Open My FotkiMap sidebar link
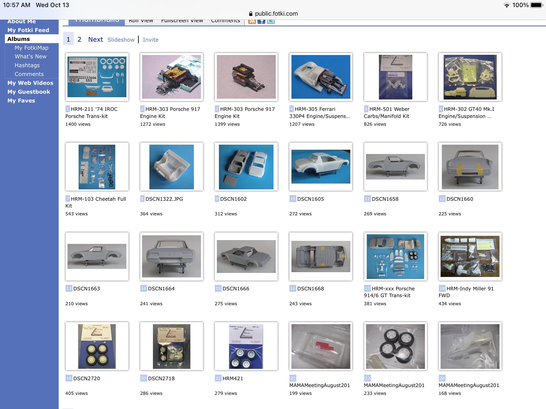Screen dimensions: 546x409 [32, 48]
